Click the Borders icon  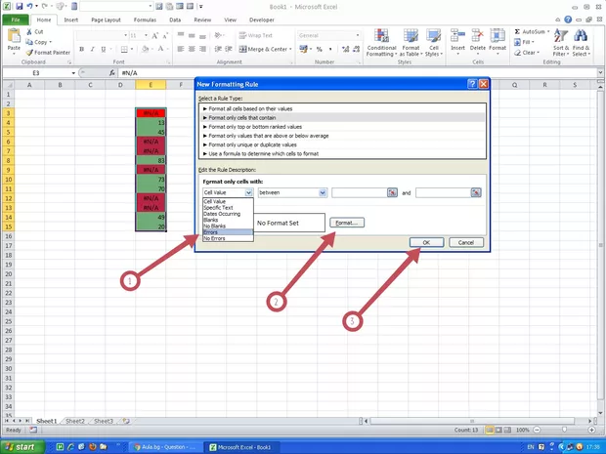coord(124,49)
